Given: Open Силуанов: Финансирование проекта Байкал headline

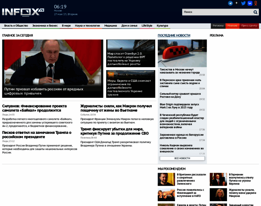Looking at the screenshot, I should tap(34, 108).
